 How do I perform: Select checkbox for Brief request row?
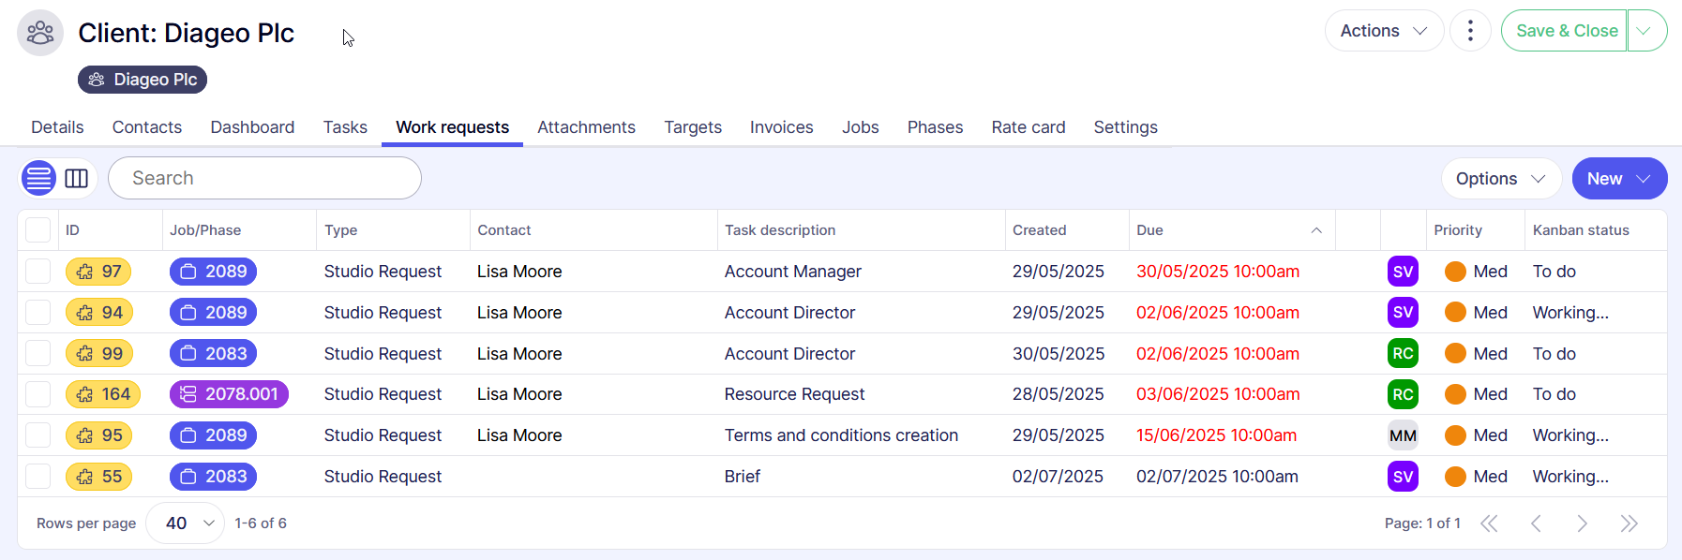click(38, 477)
